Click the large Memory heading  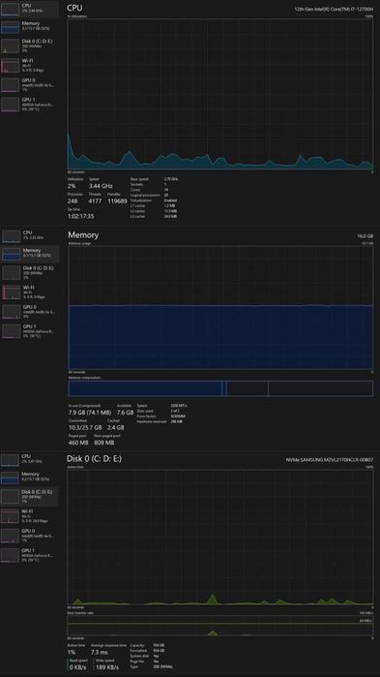tap(83, 235)
